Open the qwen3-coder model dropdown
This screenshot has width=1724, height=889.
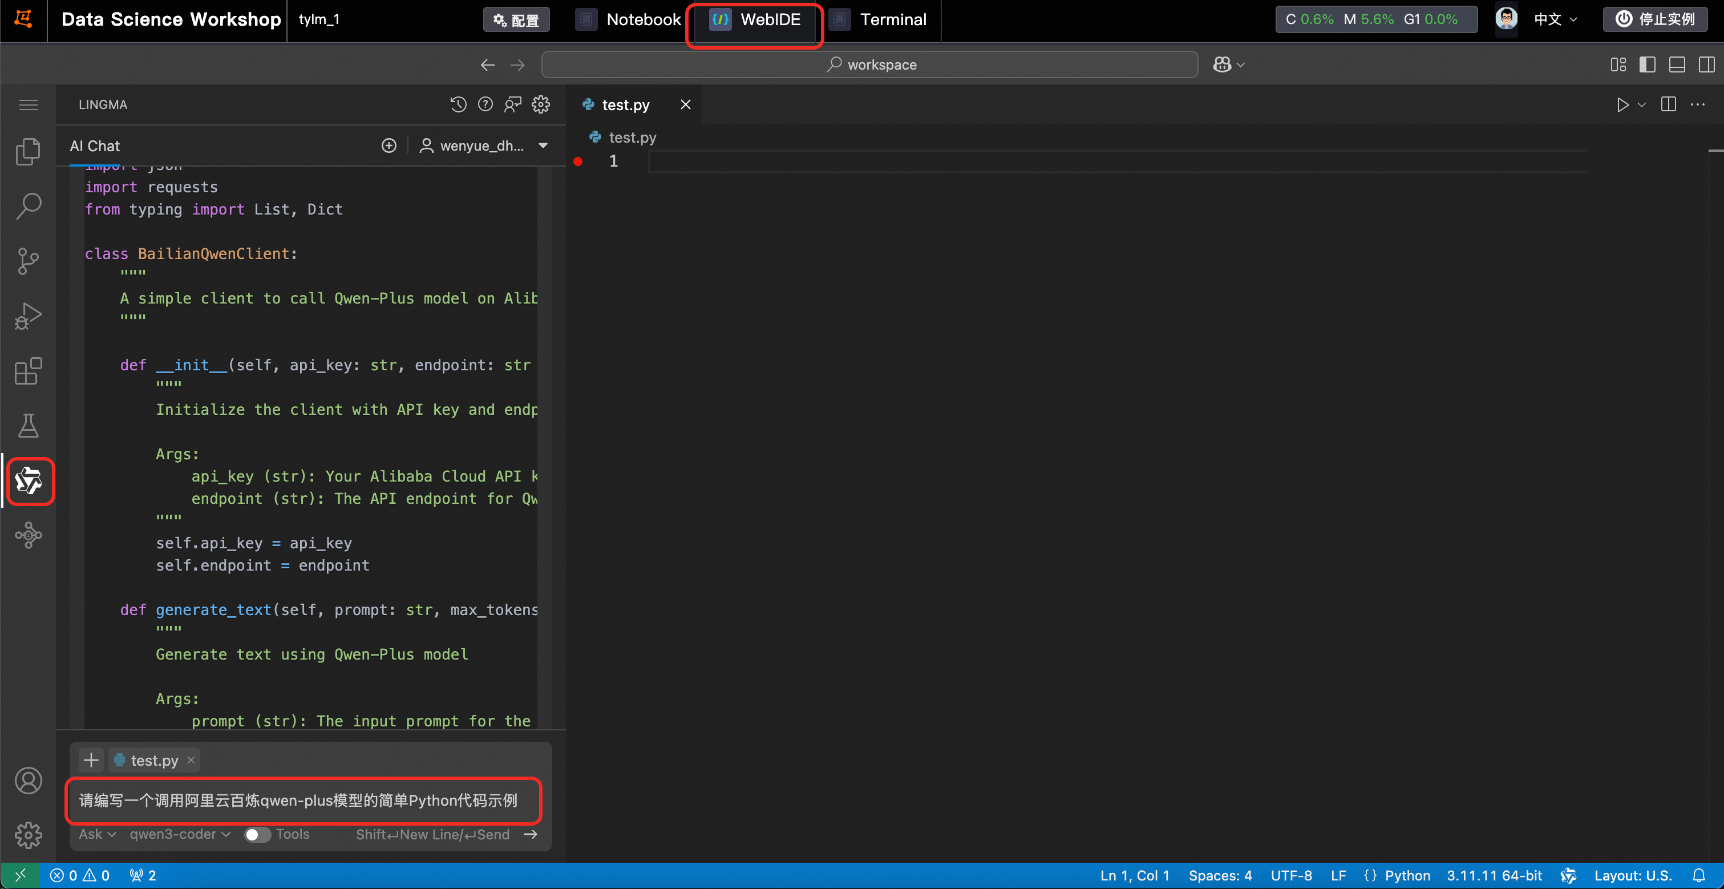179,834
